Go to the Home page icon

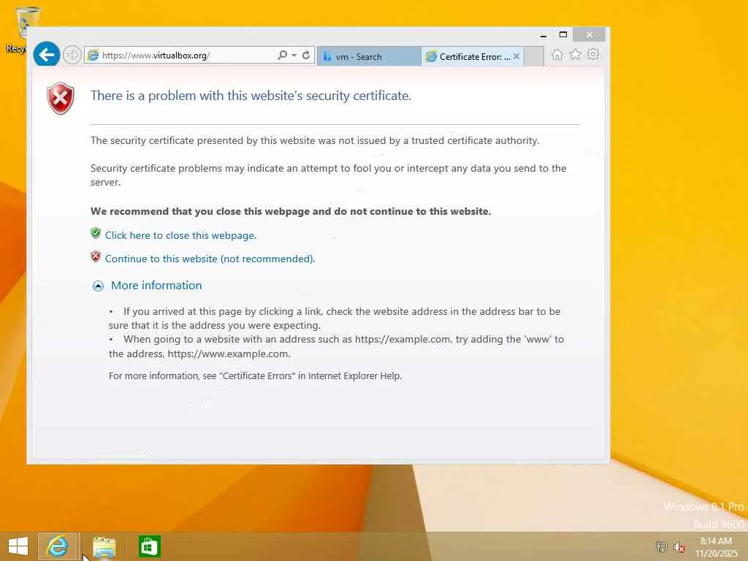557,55
